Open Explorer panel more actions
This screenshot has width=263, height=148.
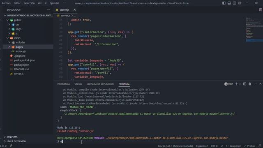(x=48, y=10)
